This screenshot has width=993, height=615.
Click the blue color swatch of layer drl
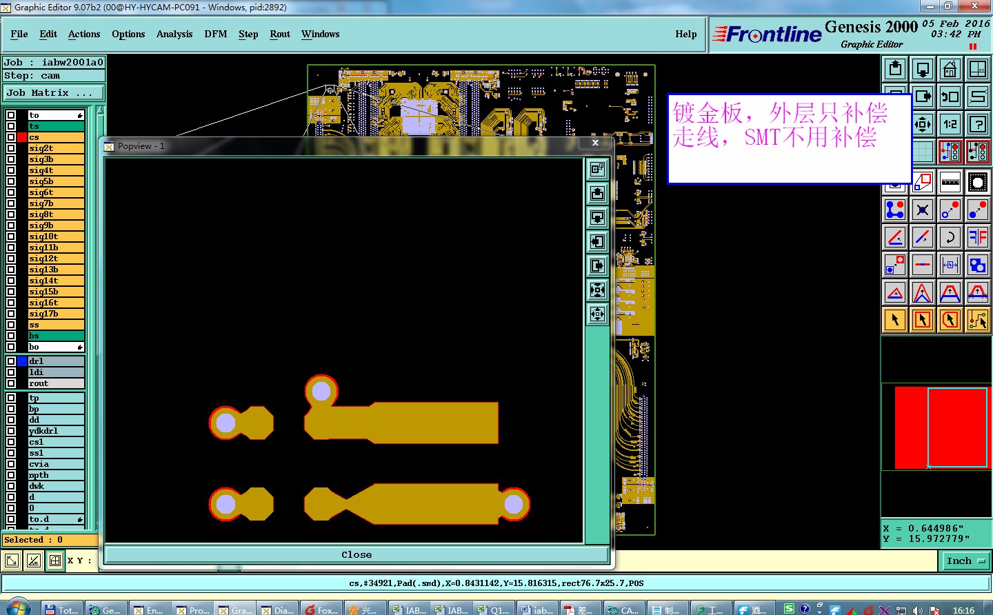click(x=22, y=361)
